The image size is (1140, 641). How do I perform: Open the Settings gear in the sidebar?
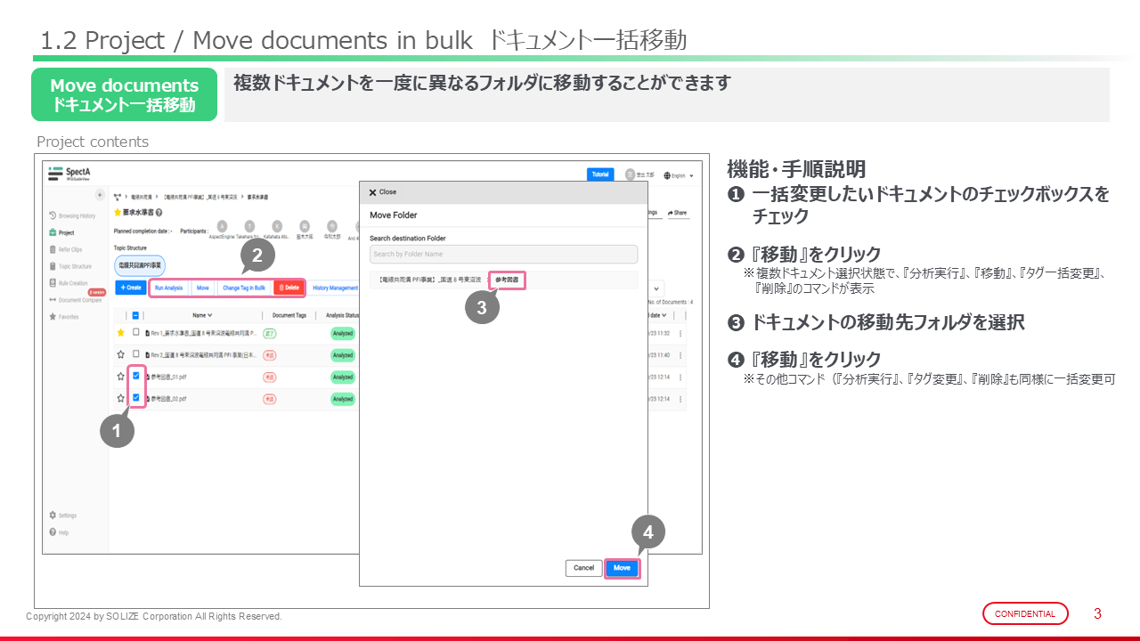[x=53, y=515]
